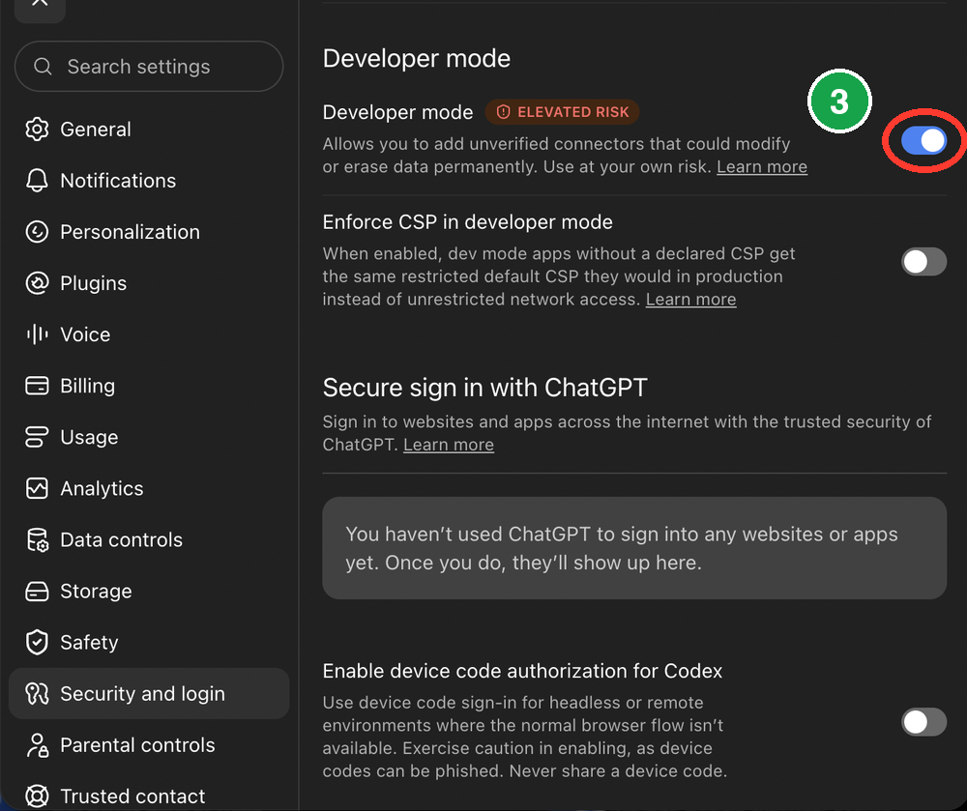This screenshot has width=967, height=811.
Task: Enable device code authorization for Codex toggle
Action: (x=923, y=722)
